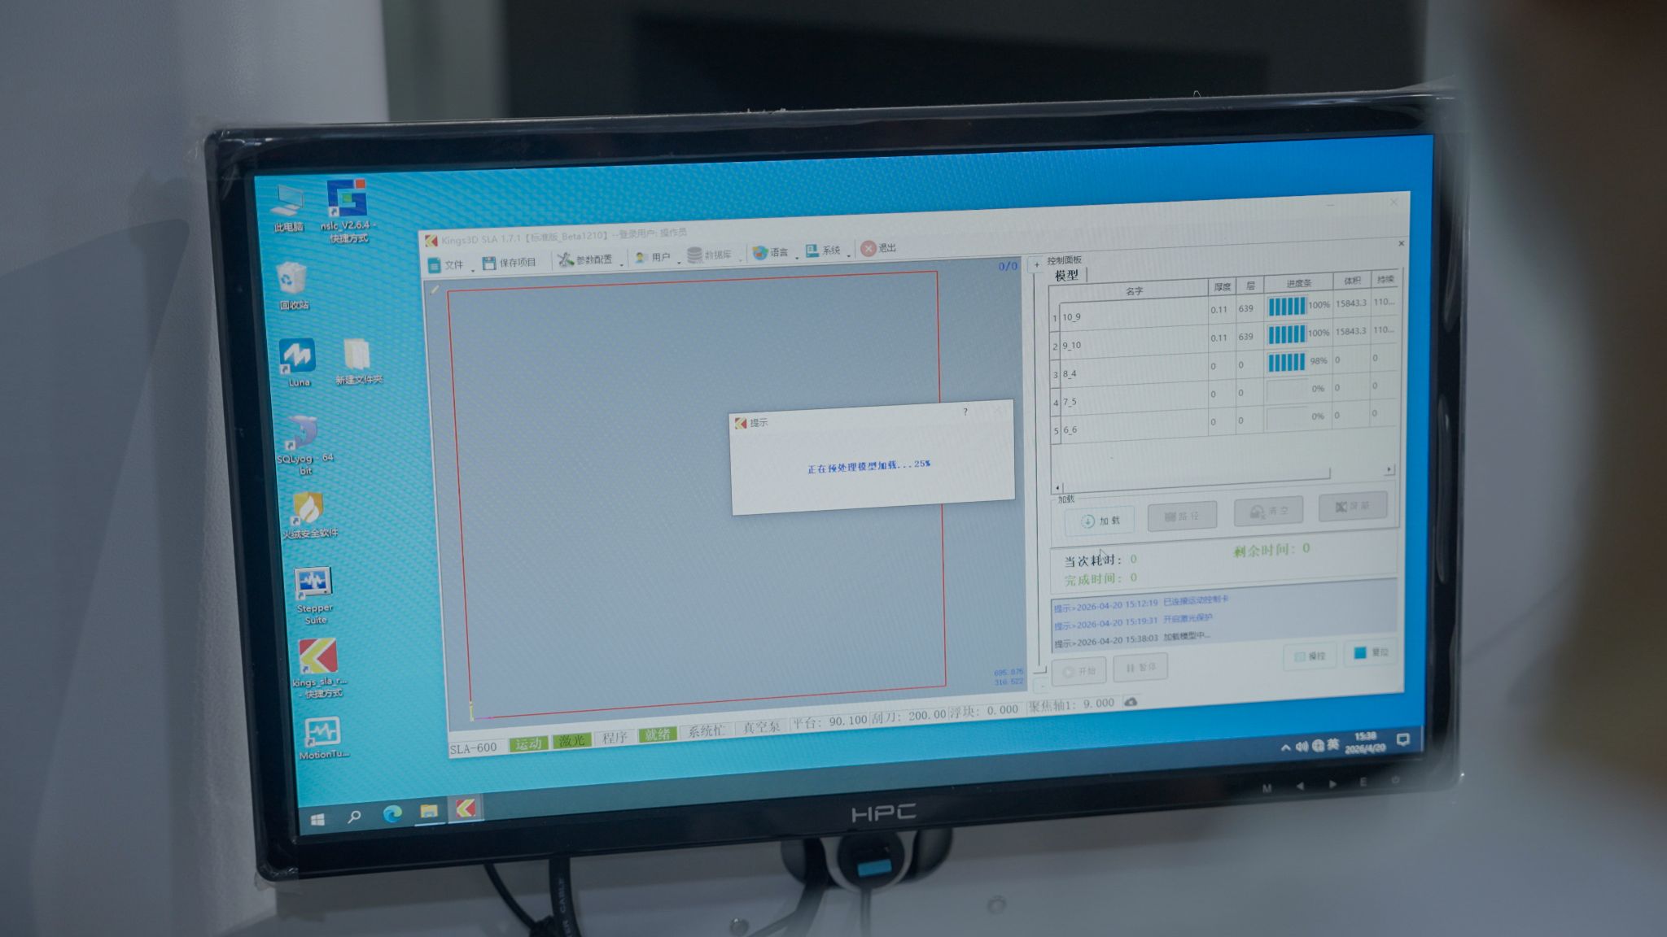Click the 激光 laser status indicator

[x=571, y=741]
